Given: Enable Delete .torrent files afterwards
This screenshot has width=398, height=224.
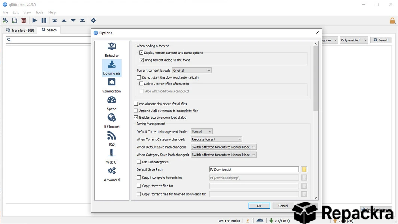Looking at the screenshot, I should 141,84.
